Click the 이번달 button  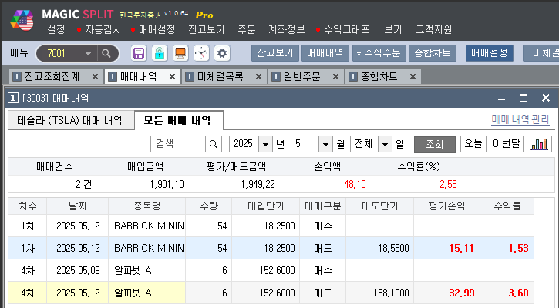[507, 144]
